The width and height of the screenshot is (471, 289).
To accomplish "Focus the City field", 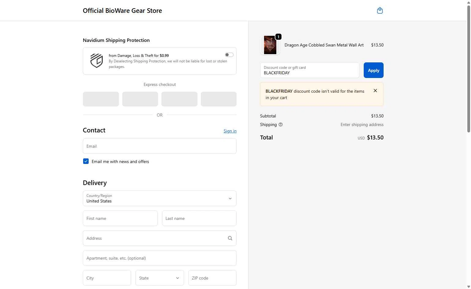I will pos(107,278).
